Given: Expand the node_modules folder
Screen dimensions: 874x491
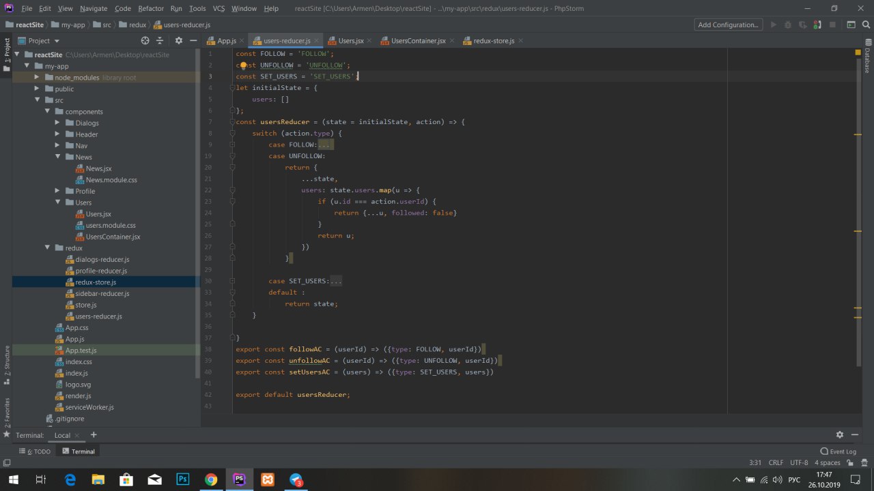Looking at the screenshot, I should tap(37, 78).
